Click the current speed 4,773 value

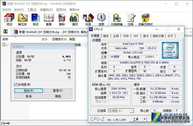[x=67, y=60]
